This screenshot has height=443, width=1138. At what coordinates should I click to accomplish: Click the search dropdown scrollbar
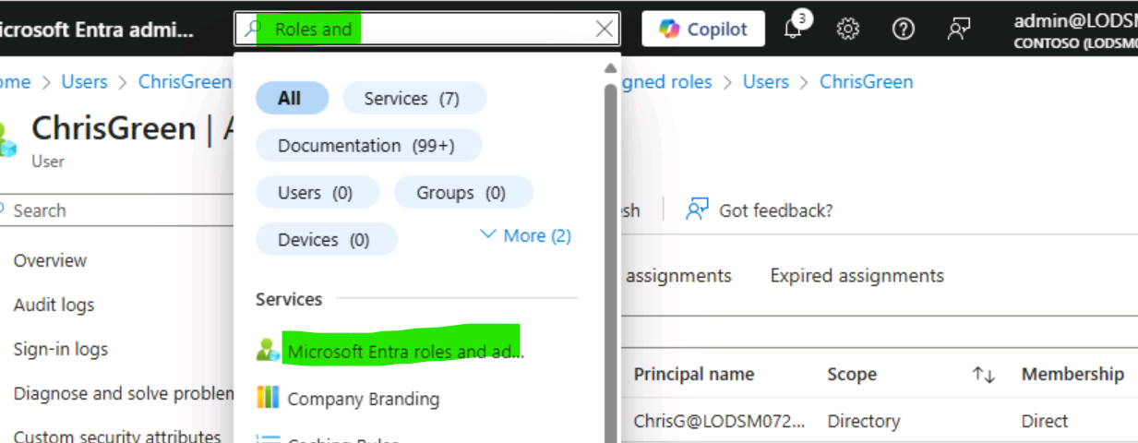[x=610, y=263]
